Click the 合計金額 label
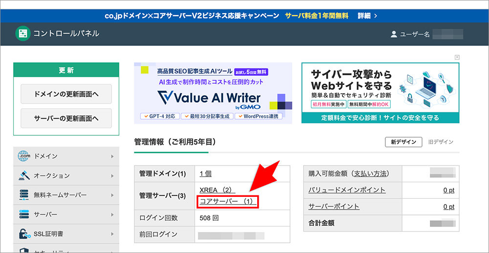The height and width of the screenshot is (253, 489). pyautogui.click(x=321, y=223)
